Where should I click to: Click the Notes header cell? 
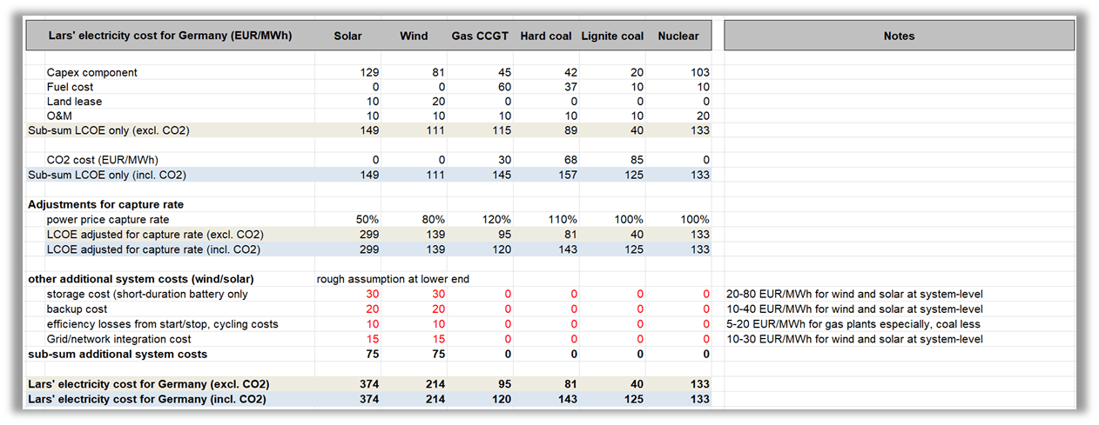coord(899,37)
